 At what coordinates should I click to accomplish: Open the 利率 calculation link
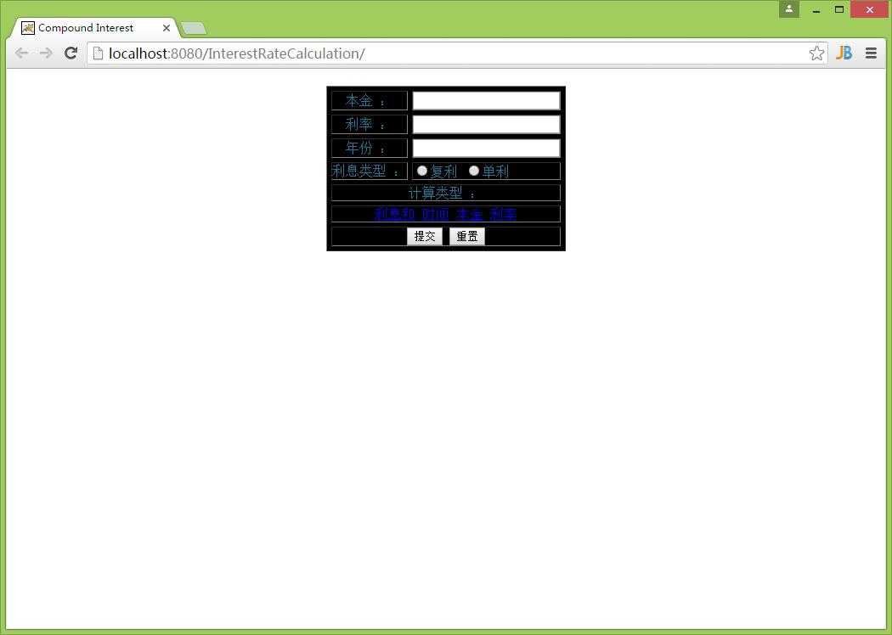coord(504,214)
